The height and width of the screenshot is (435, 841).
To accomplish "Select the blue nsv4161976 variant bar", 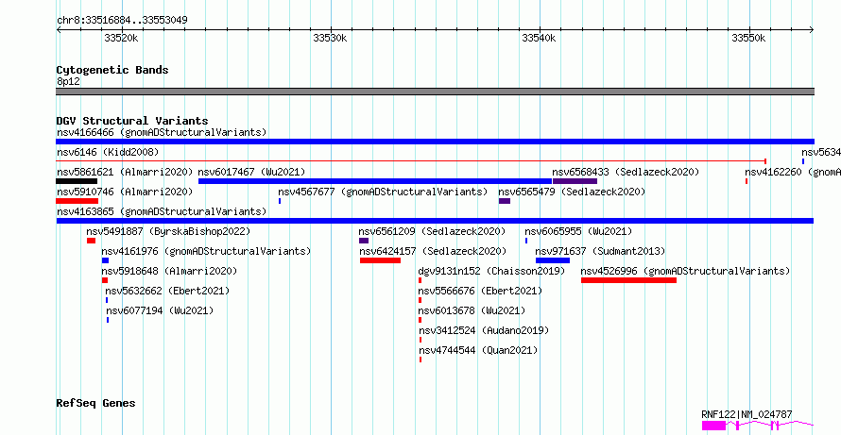I will (105, 260).
